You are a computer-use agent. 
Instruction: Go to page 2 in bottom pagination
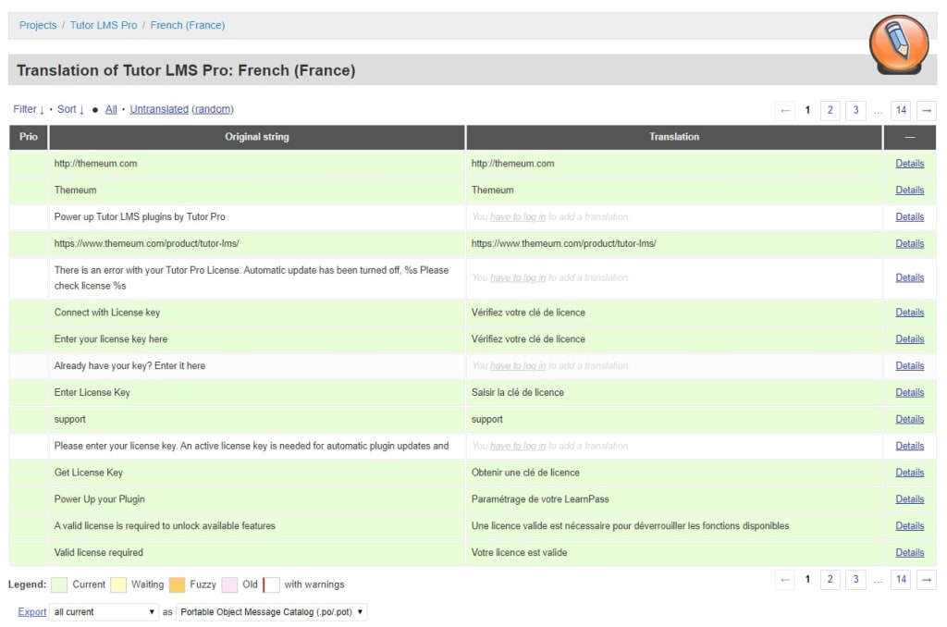point(830,580)
